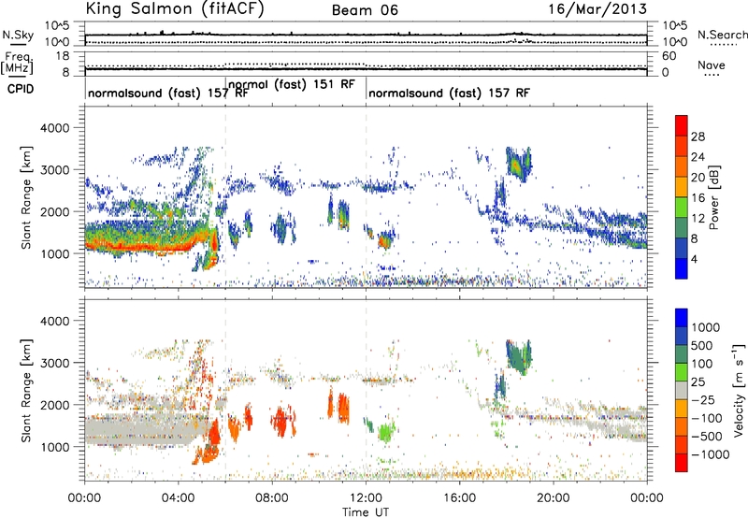This screenshot has width=748, height=518.
Task: Click the '1000' tick on the velocity panel axis
Action: (54, 447)
